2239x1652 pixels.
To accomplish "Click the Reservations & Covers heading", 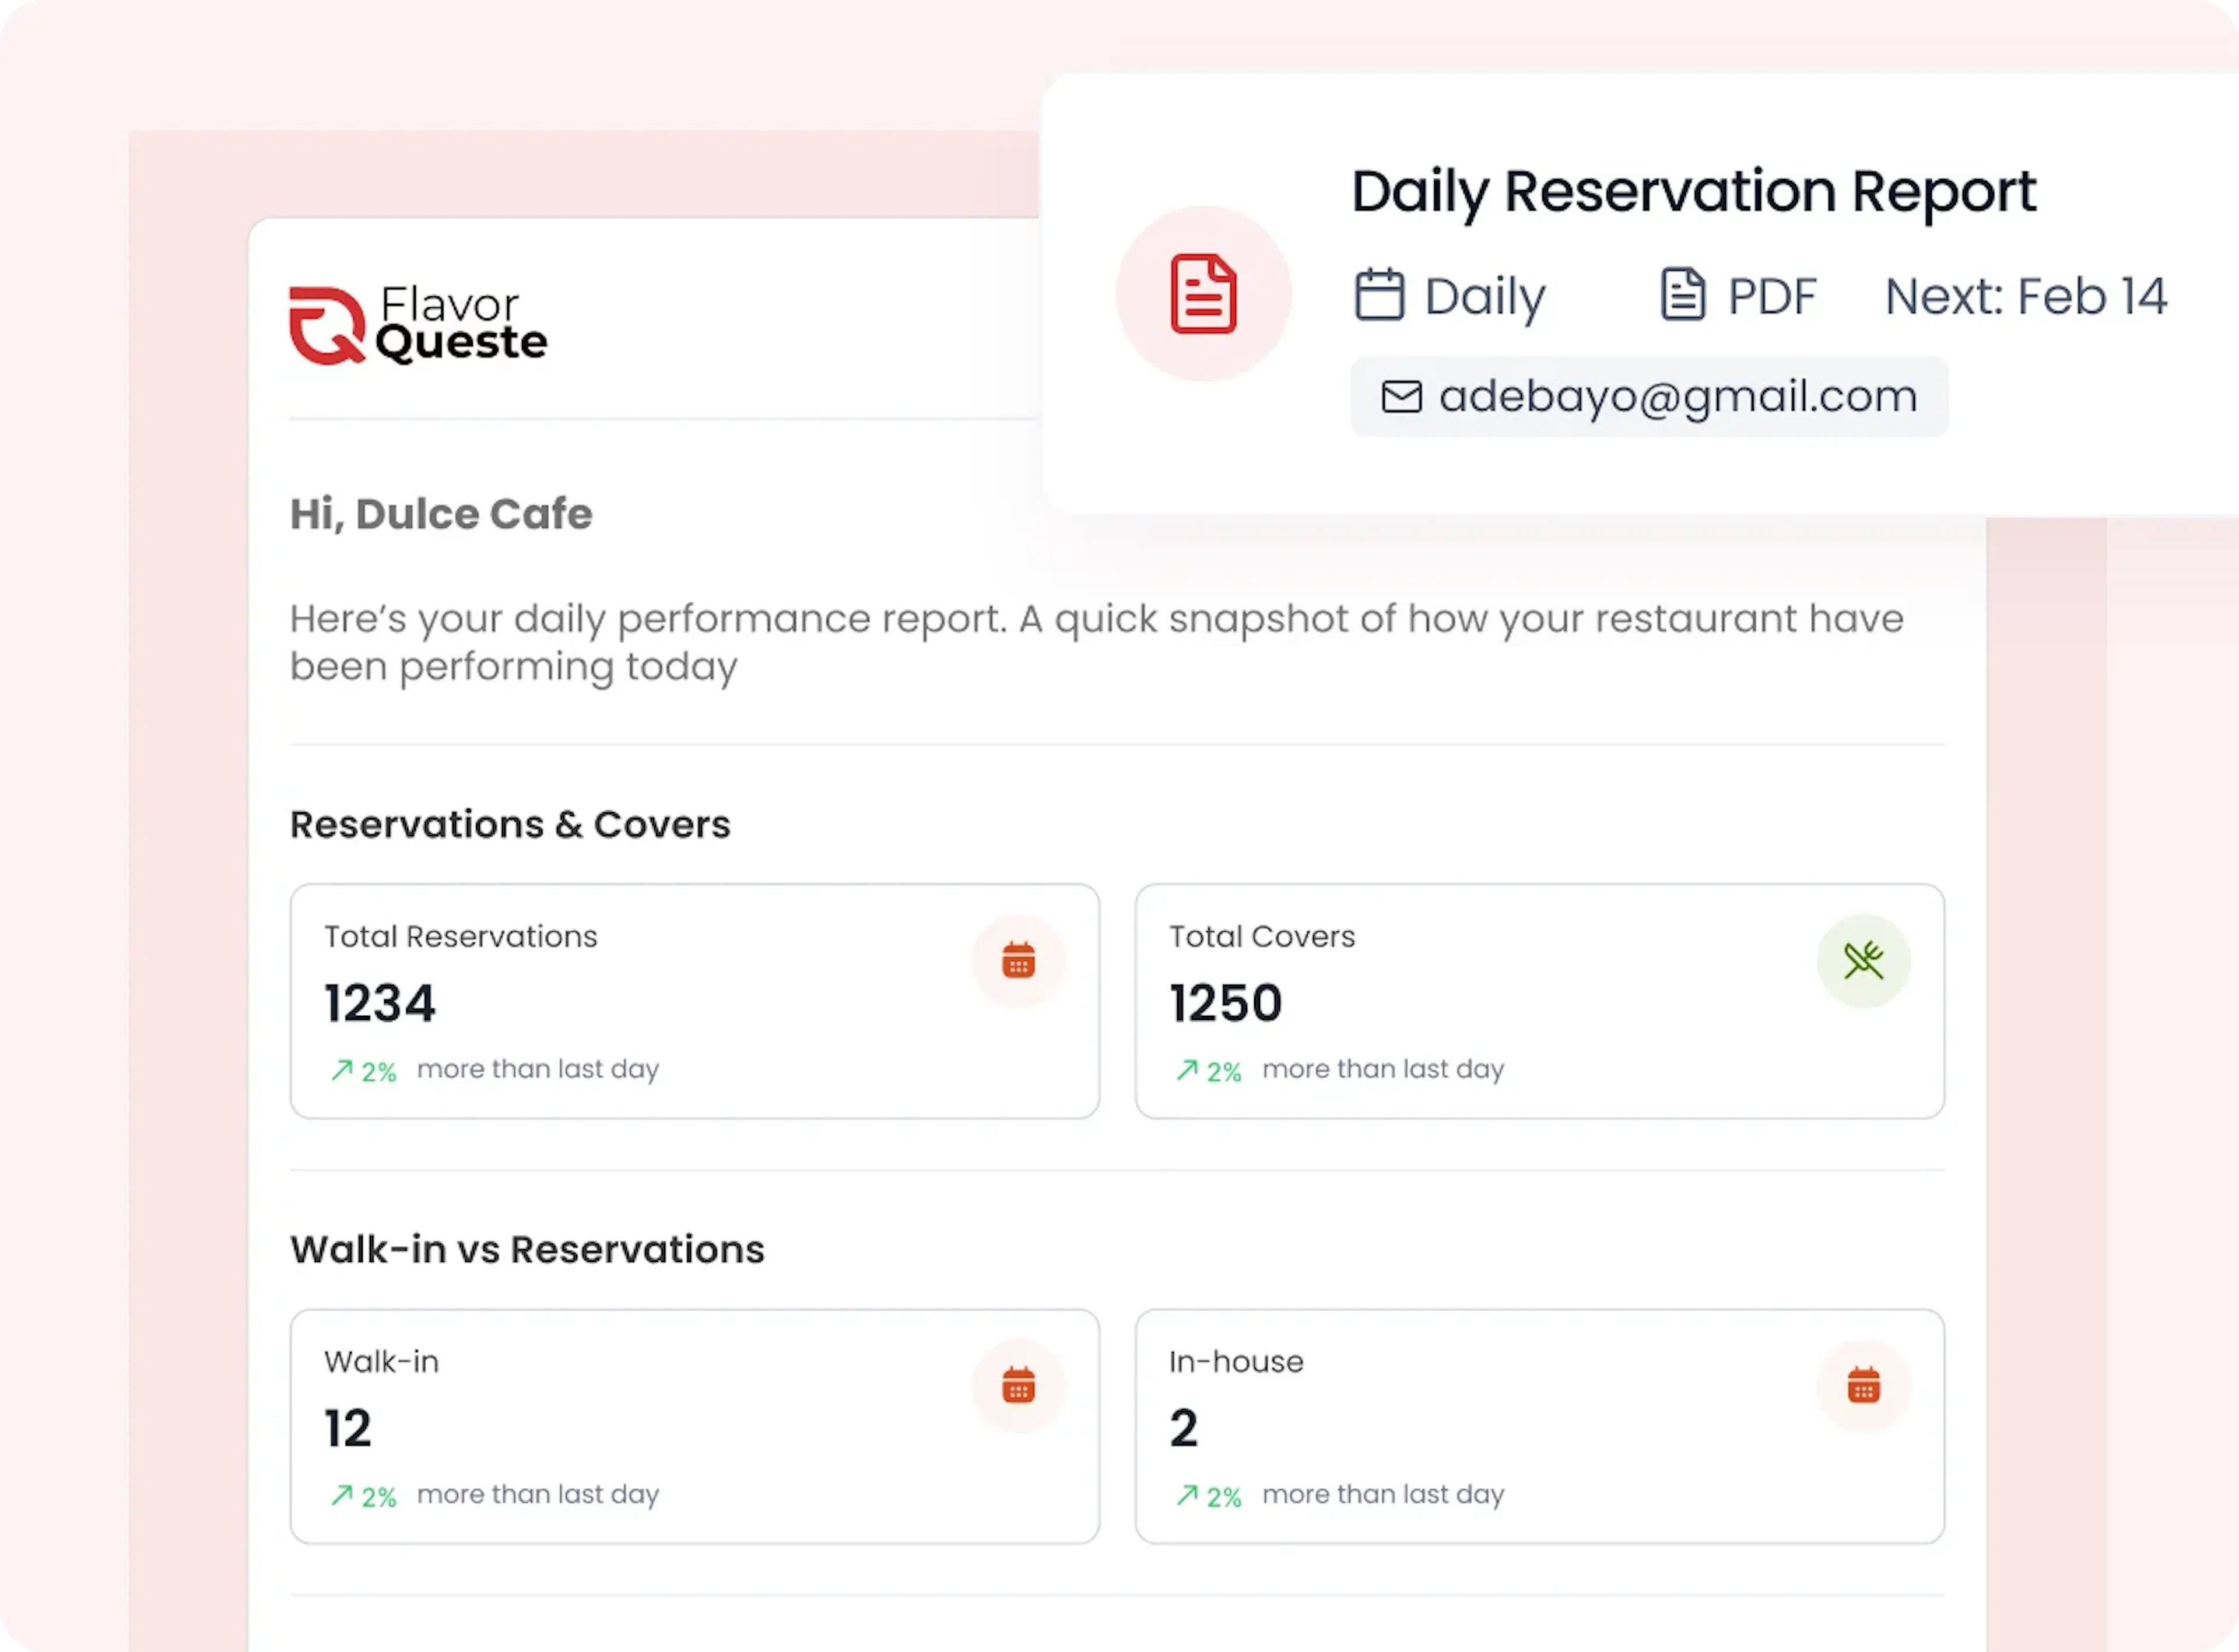I will [x=510, y=825].
